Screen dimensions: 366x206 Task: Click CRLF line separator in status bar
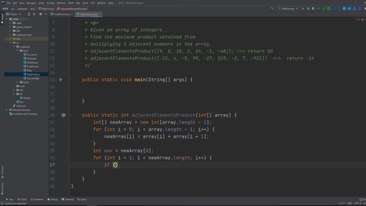(x=349, y=204)
